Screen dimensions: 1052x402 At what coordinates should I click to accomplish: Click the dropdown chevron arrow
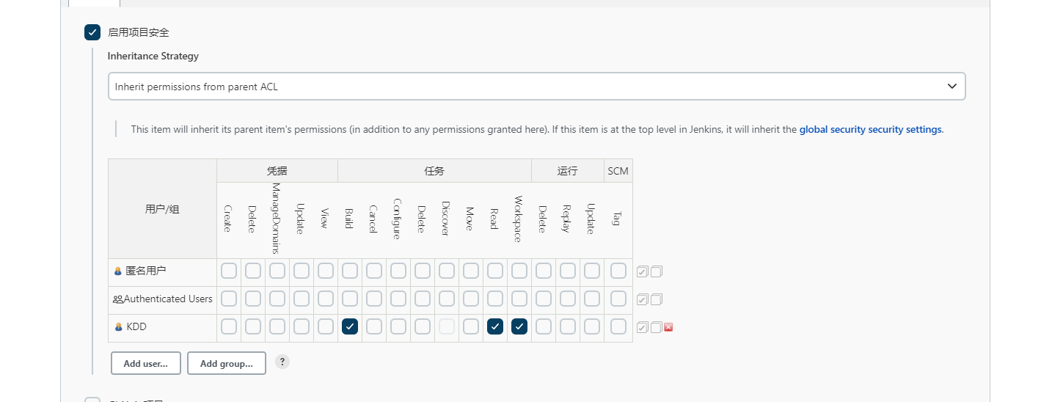pyautogui.click(x=952, y=86)
